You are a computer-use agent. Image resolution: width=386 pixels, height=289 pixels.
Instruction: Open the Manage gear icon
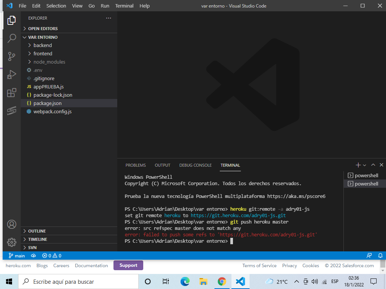coord(11,242)
